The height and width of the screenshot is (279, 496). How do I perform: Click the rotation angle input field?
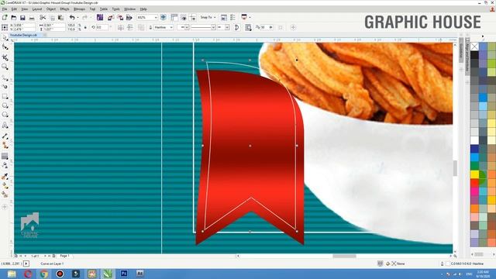click(103, 28)
